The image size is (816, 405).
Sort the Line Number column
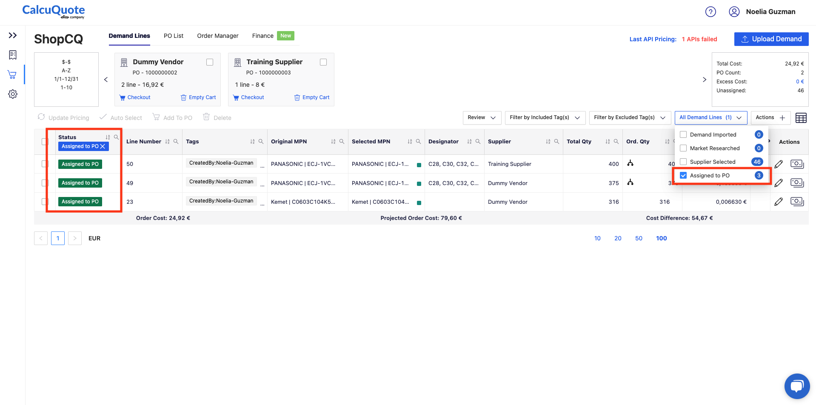click(167, 142)
